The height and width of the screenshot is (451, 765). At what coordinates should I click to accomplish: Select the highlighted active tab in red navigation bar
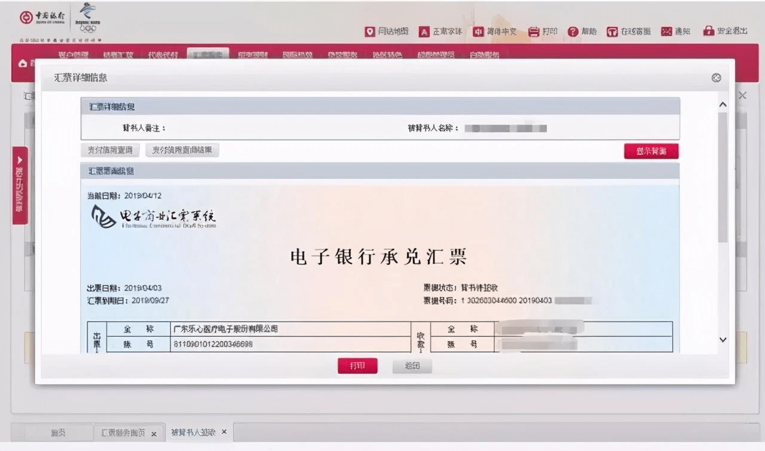(x=208, y=55)
